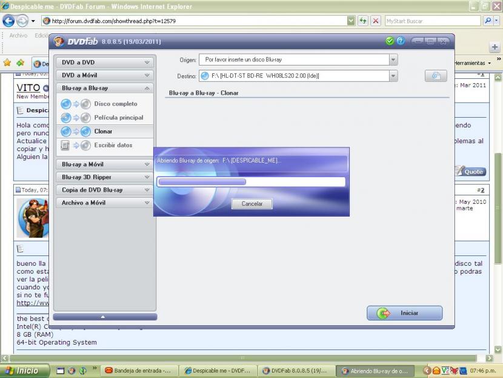Click the tray expand arrow icon
Screen dimensions: 503x378
point(427,371)
